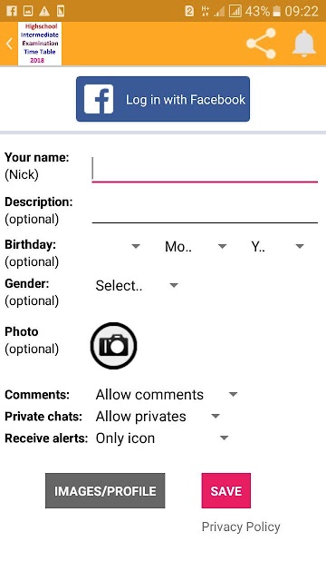The width and height of the screenshot is (326, 581).
Task: Tap the battery indicator in status bar
Action: point(276,11)
